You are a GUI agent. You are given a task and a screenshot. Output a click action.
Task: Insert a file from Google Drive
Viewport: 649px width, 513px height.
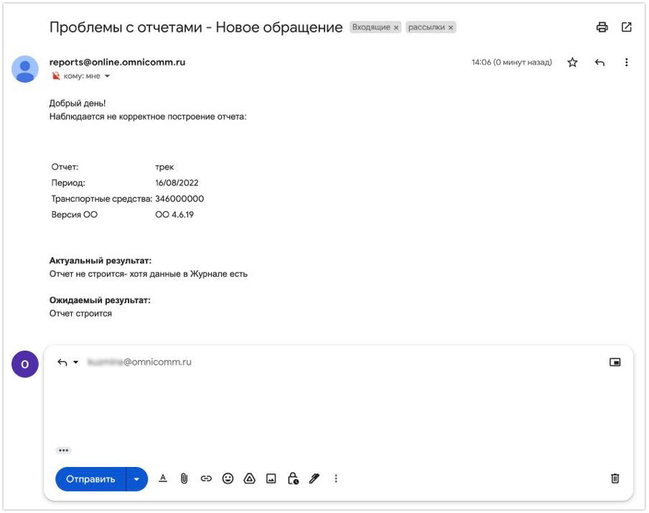point(249,479)
